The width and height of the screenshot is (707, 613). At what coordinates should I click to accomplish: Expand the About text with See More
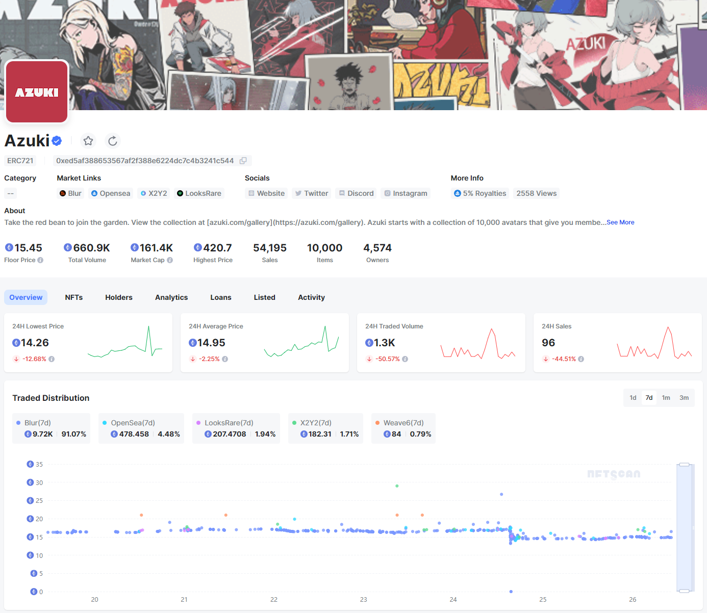click(x=620, y=222)
